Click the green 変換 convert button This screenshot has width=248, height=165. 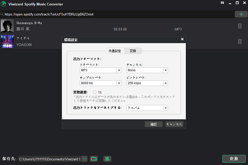click(x=234, y=159)
